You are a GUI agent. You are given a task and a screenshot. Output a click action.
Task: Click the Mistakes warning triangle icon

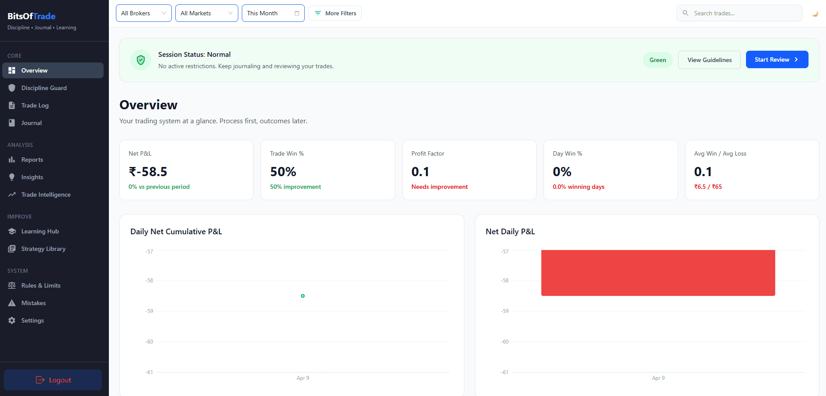(12, 303)
